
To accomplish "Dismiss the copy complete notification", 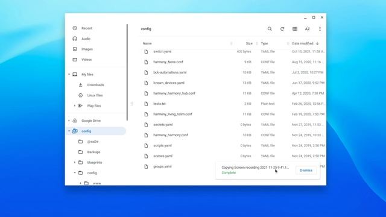I will (306, 170).
